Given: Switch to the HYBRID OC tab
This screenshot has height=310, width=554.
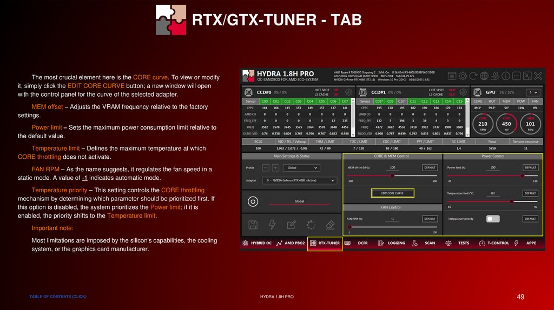Looking at the screenshot, I should pyautogui.click(x=257, y=243).
